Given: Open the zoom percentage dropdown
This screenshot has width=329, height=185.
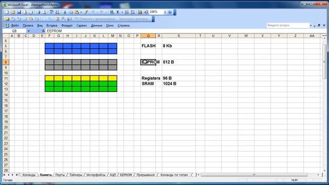Looking at the screenshot, I should (x=165, y=12).
